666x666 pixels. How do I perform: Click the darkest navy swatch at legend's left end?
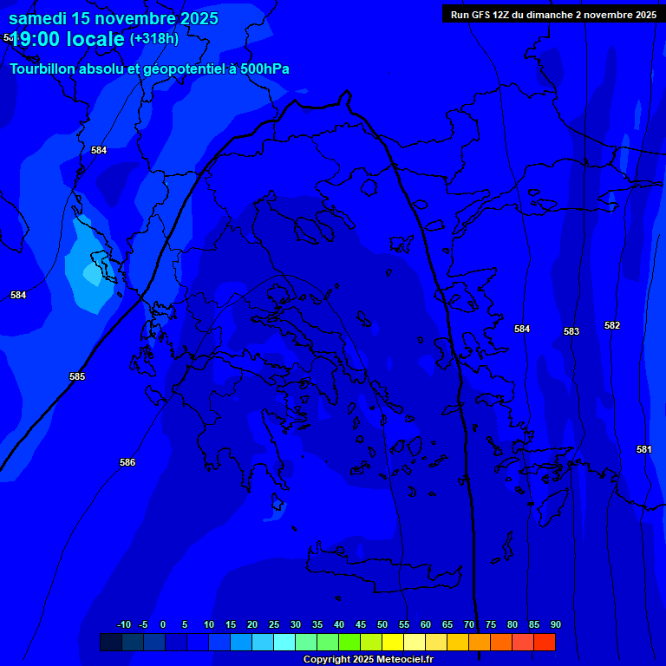point(111,643)
